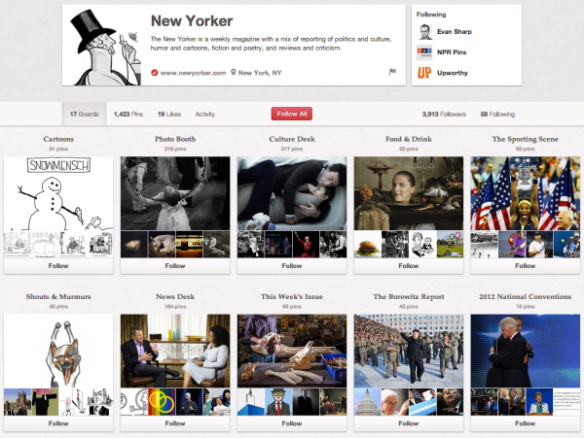View the Activity tab
584x438 pixels.
(205, 114)
